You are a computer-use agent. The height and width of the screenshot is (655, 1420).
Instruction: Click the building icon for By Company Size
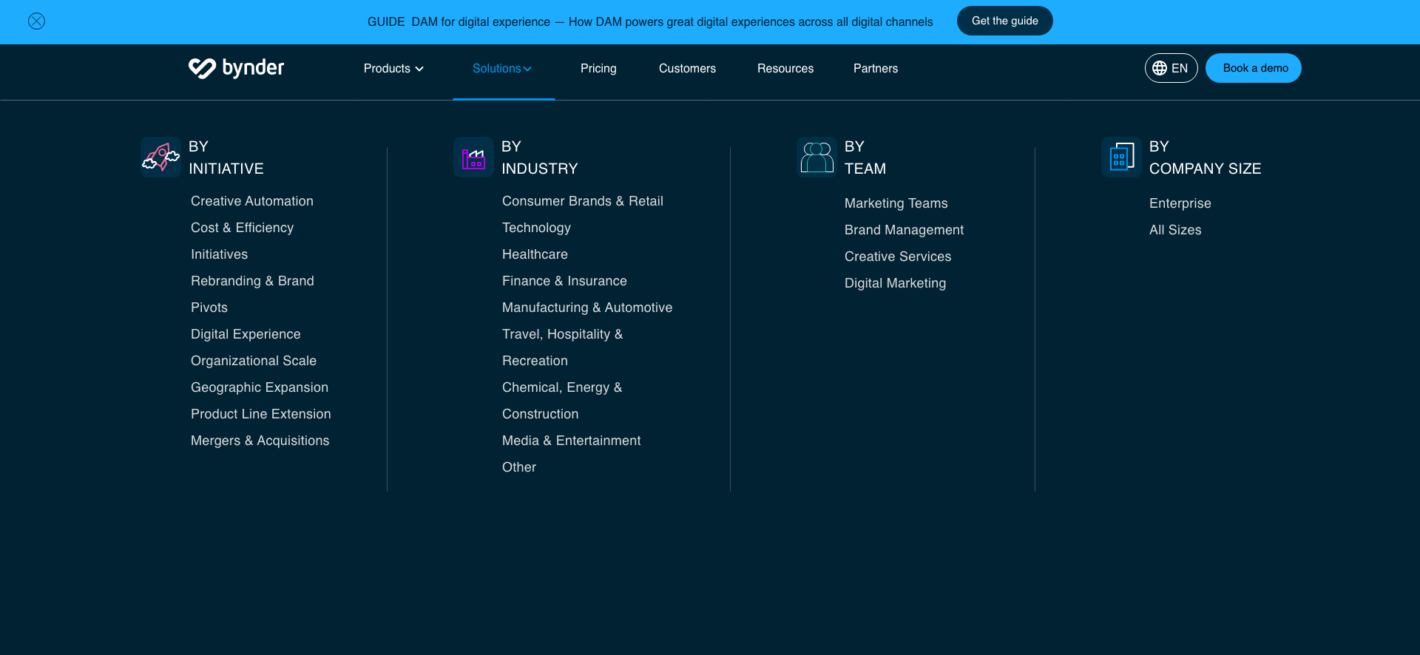(1121, 157)
